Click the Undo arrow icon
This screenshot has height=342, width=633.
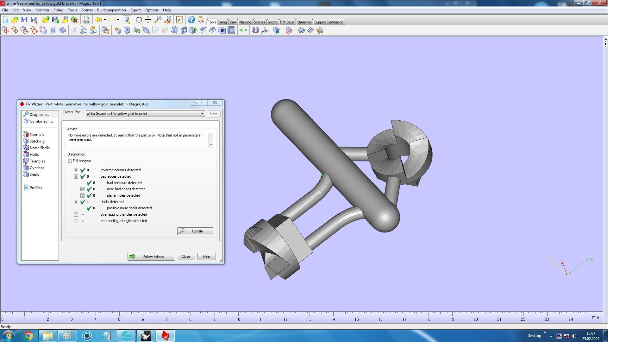coord(98,20)
